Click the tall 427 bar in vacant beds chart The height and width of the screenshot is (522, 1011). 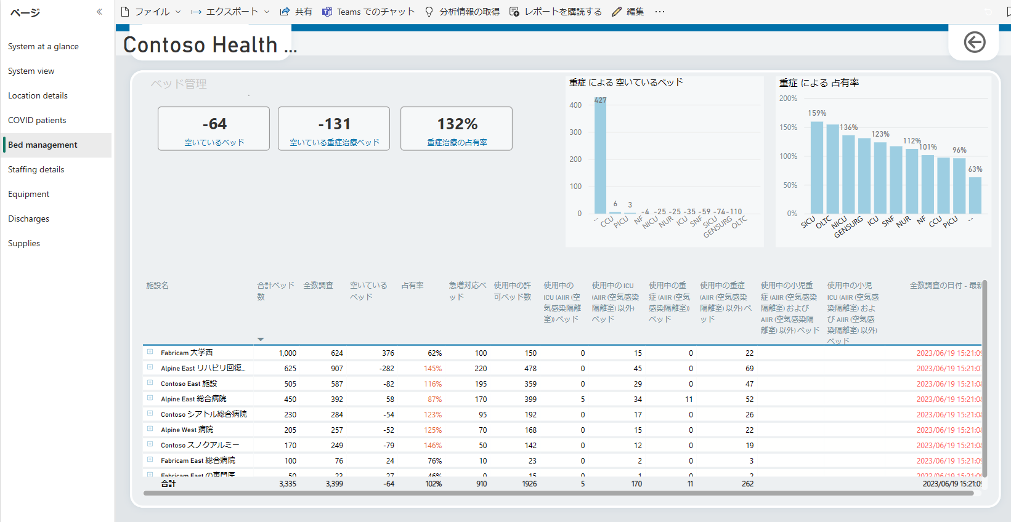600,156
